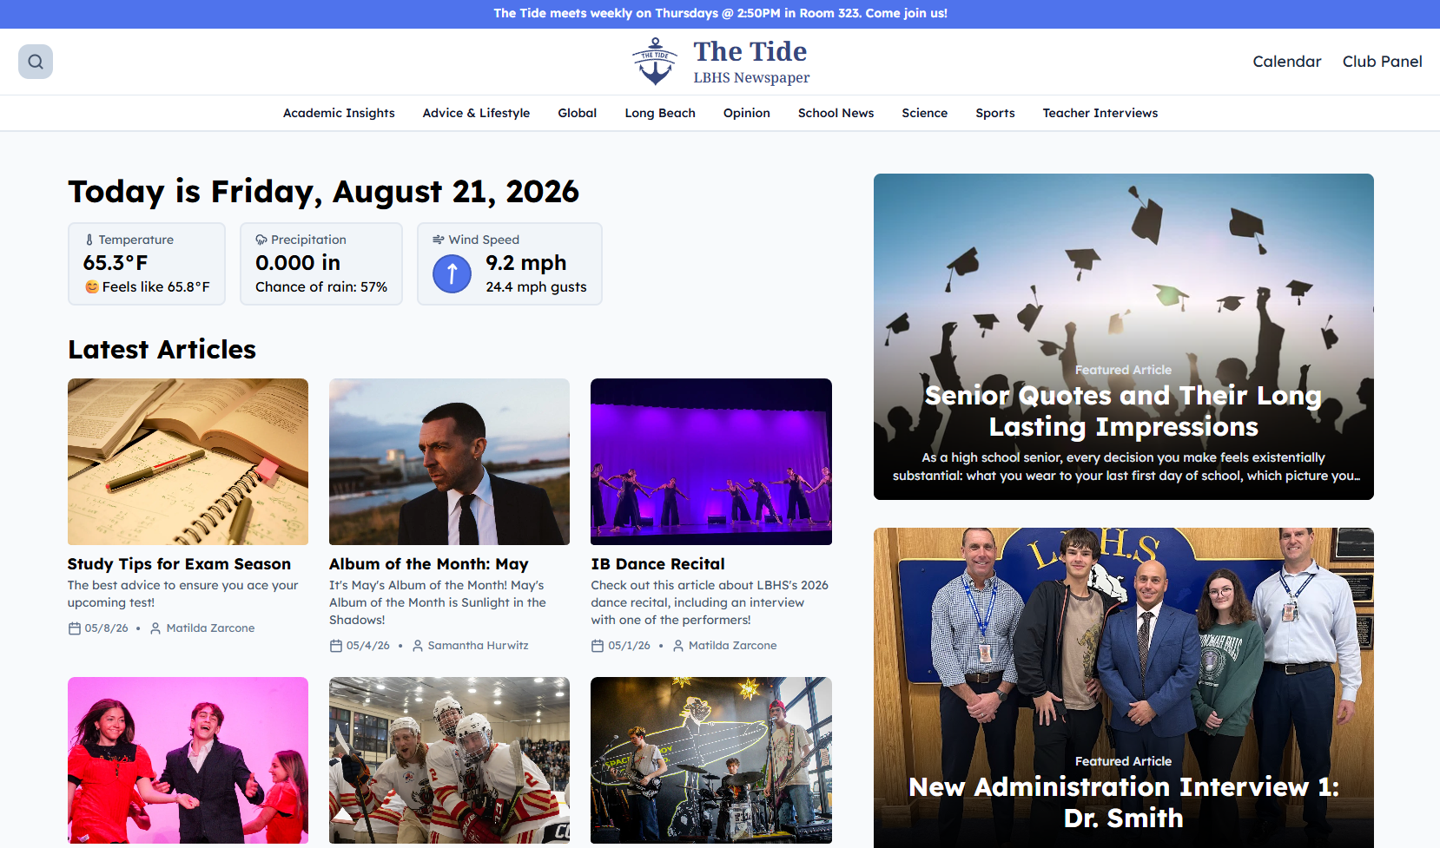Click the date 05/4/26

click(368, 646)
